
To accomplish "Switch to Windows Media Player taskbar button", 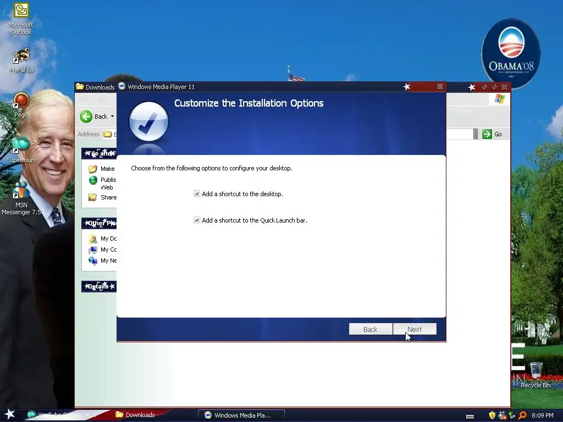I will tap(241, 415).
